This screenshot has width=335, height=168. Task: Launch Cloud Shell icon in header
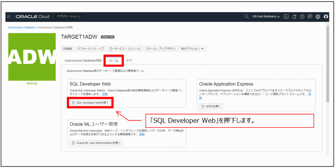[x=286, y=17]
